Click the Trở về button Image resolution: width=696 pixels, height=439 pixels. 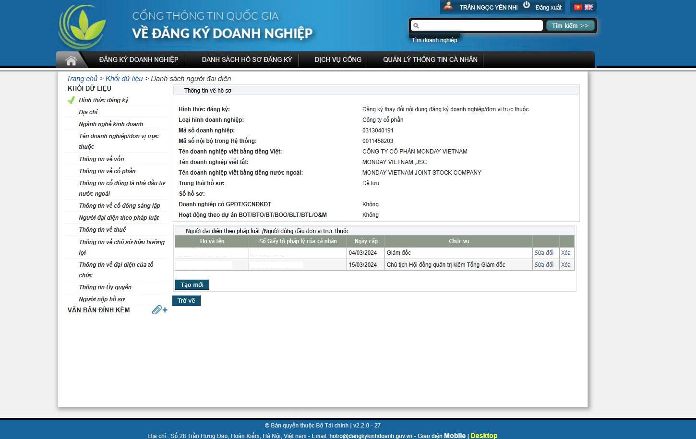coord(186,301)
